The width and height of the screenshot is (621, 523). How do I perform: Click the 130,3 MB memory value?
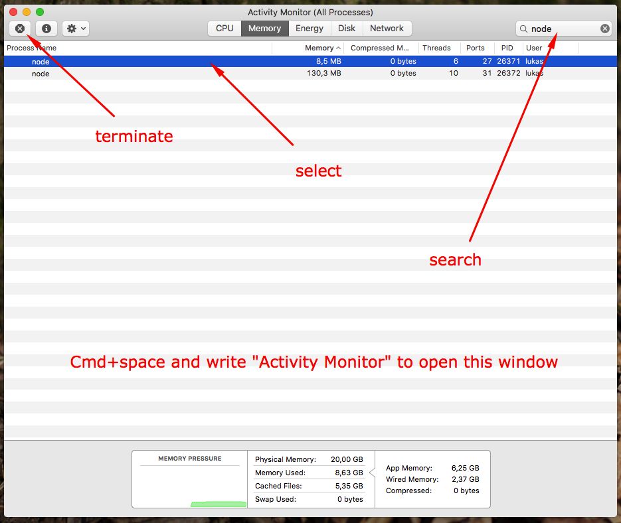click(324, 73)
